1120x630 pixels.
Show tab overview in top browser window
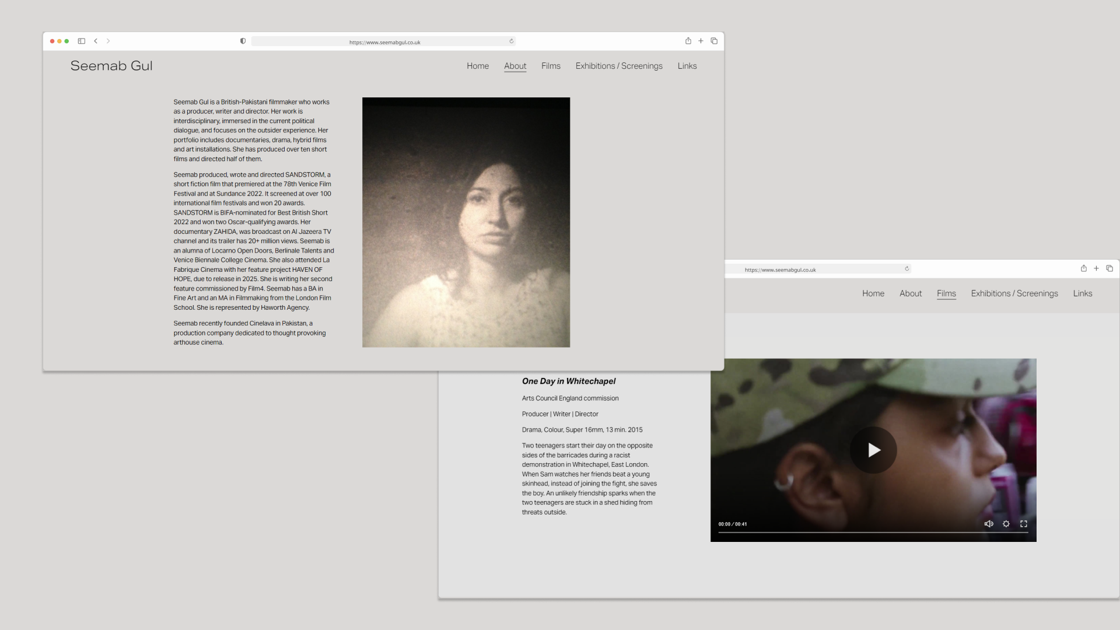tap(714, 41)
